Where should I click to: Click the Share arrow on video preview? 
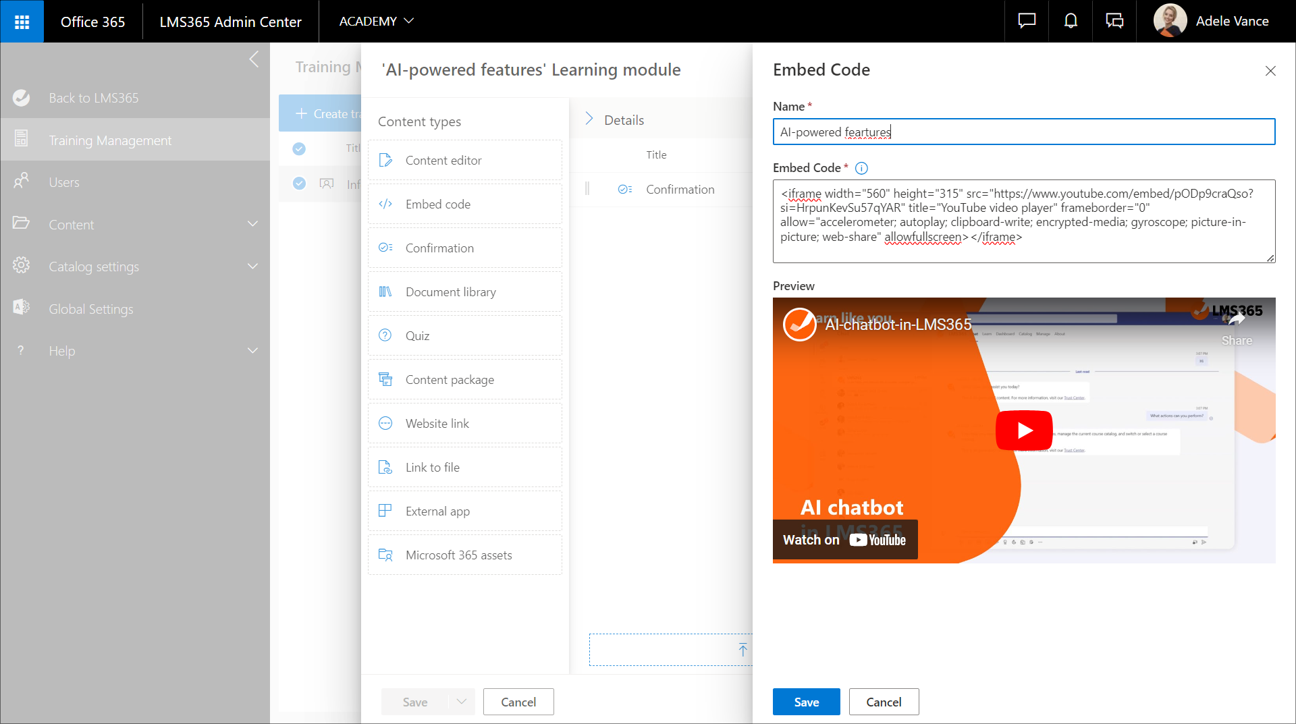point(1236,321)
